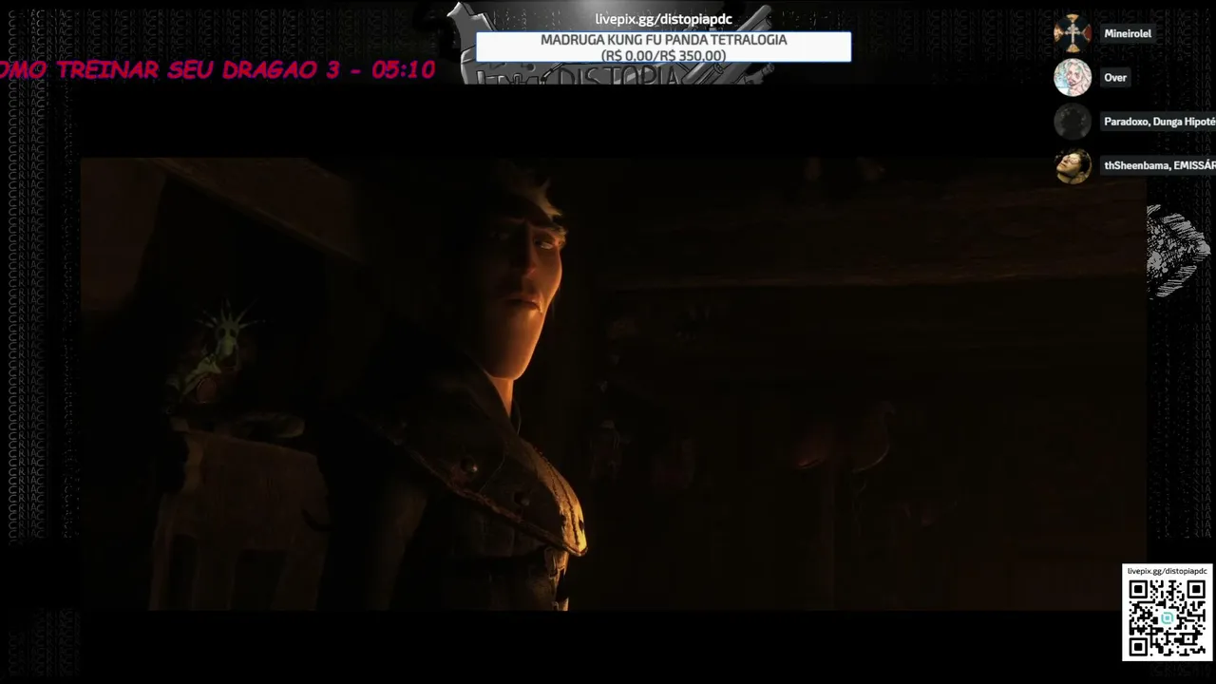1216x684 pixels.
Task: Click the name "thSheenbama, EMISSÁR"
Action: click(1159, 165)
